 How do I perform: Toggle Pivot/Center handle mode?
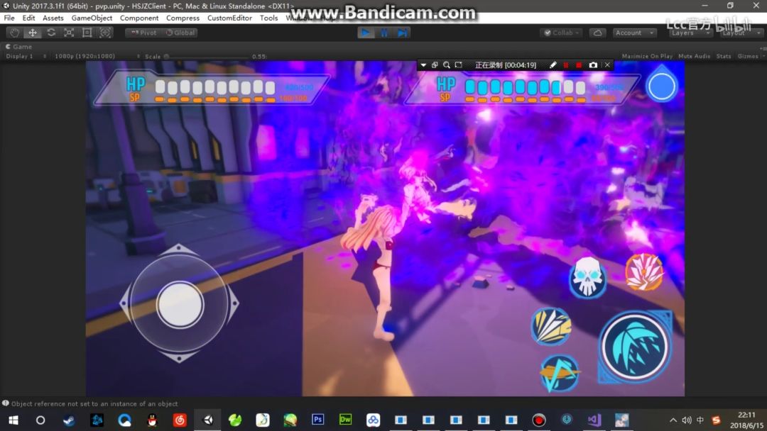[x=143, y=33]
